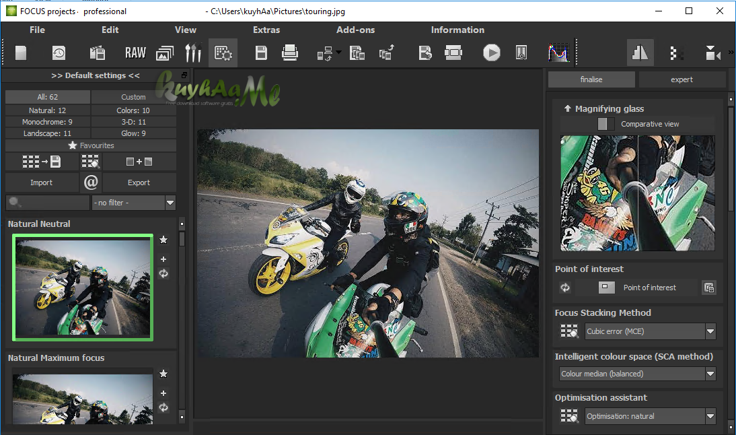Expand the toolbar overflow chevrons
The width and height of the screenshot is (736, 435).
pos(731,52)
